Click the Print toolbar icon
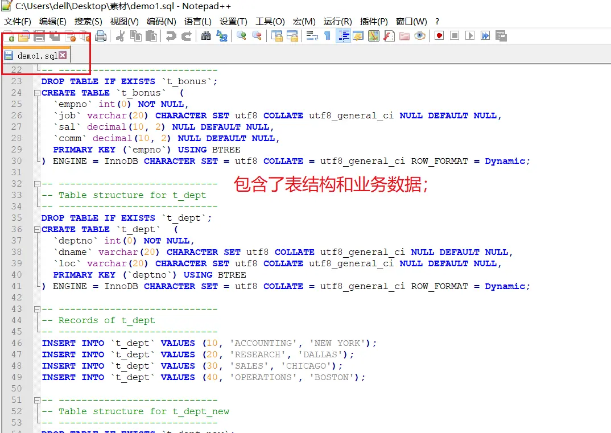 [x=101, y=36]
